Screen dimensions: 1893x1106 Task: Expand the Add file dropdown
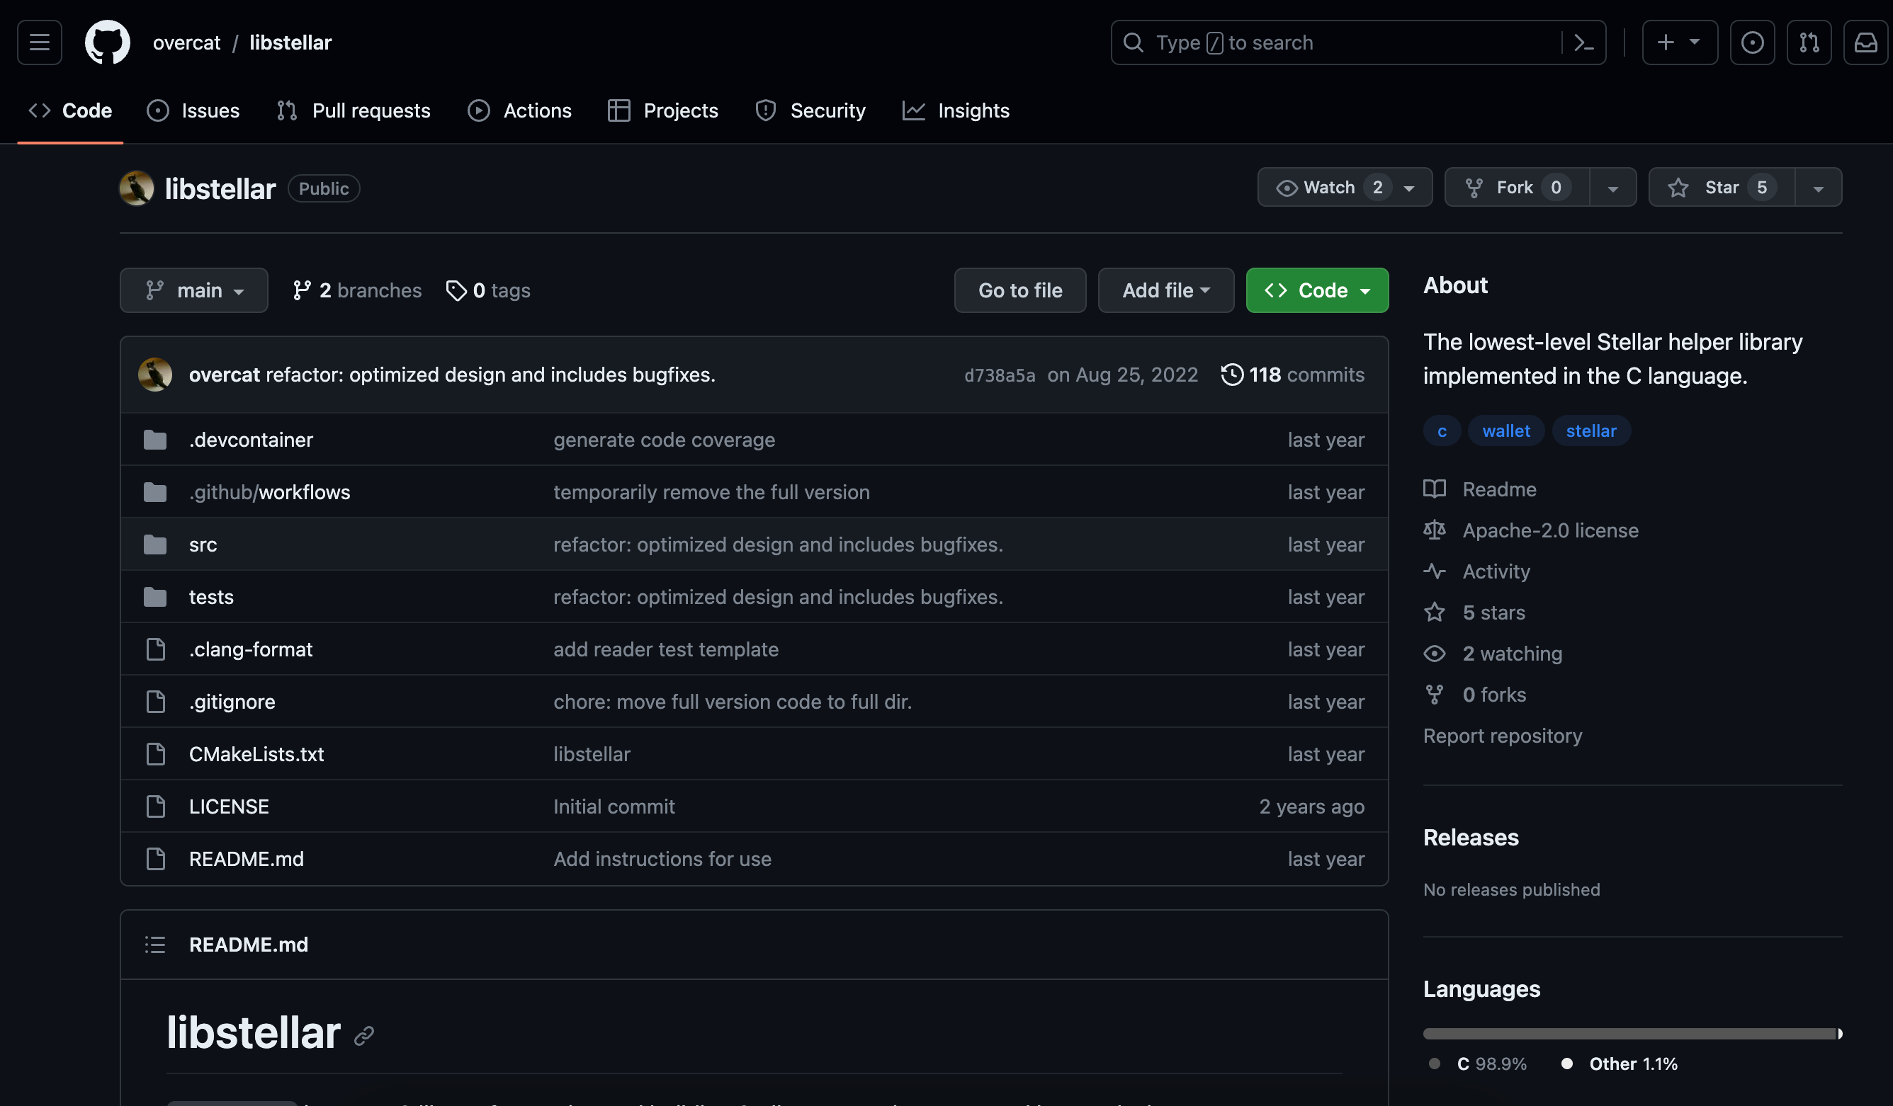[x=1165, y=290]
